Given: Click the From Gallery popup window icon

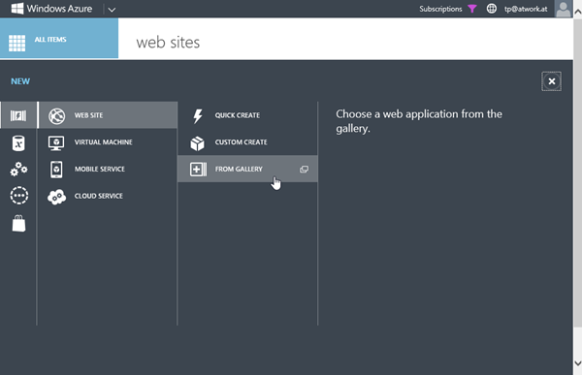Looking at the screenshot, I should coord(304,170).
